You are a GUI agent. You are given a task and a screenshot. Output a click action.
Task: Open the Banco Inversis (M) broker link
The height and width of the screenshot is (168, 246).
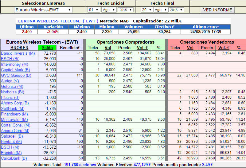[18, 53]
